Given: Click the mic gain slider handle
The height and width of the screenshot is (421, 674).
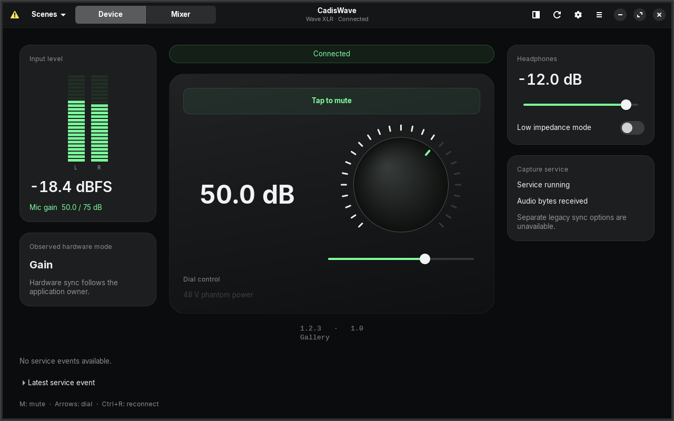Looking at the screenshot, I should 425,259.
